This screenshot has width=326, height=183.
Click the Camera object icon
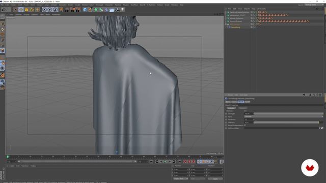pyautogui.click(x=117, y=10)
